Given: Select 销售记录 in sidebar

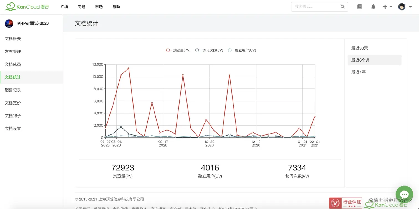Looking at the screenshot, I should pyautogui.click(x=31, y=90).
